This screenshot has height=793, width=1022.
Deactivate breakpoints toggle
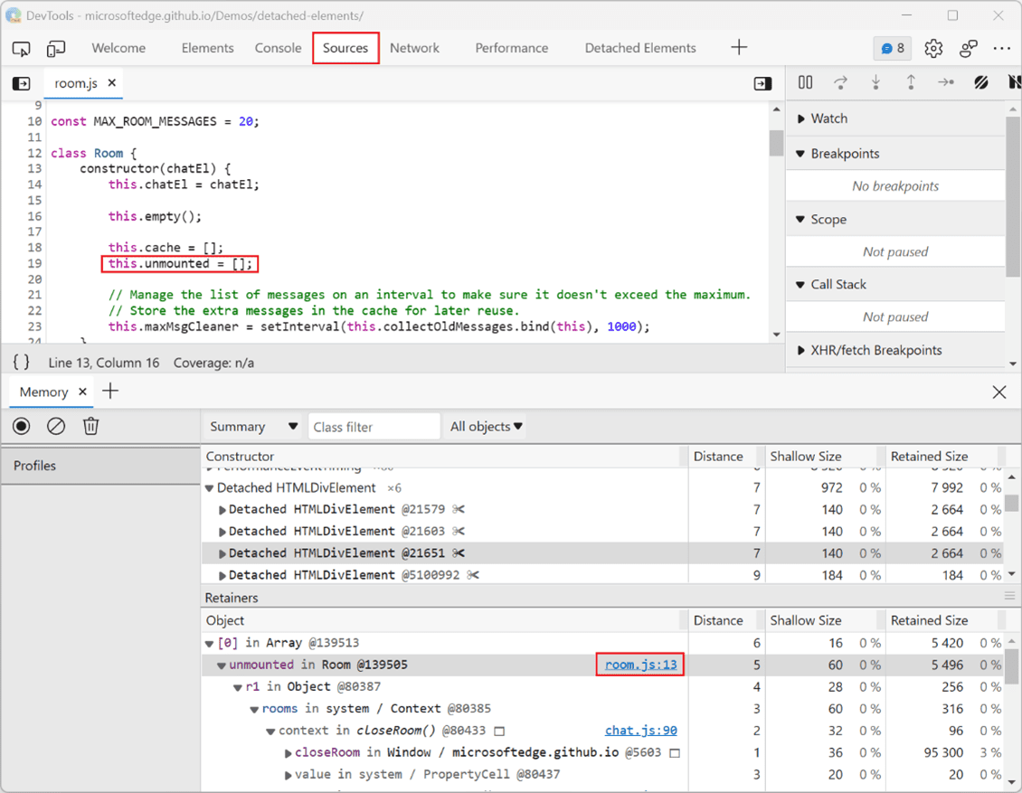coord(981,82)
